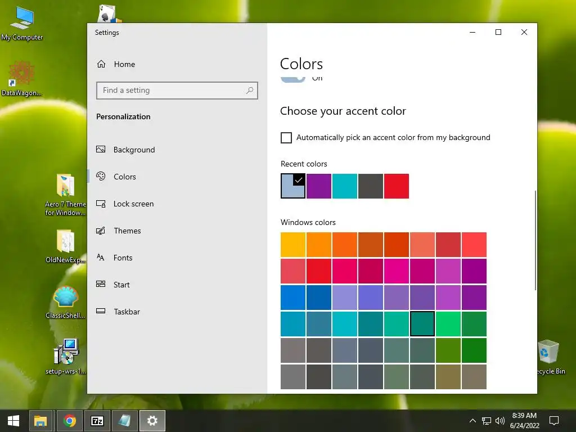Screen dimensions: 576x432
Task: Select the setup-wrs installer desktop icon
Action: click(x=66, y=357)
